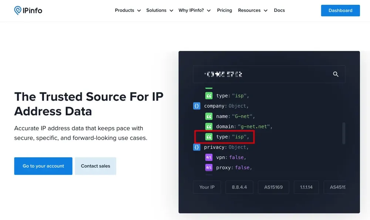370x220 pixels.
Task: Click the boolean icon beside vpn
Action: [x=209, y=157]
